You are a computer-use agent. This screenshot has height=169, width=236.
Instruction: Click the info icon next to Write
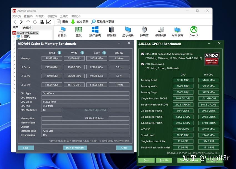(82, 53)
